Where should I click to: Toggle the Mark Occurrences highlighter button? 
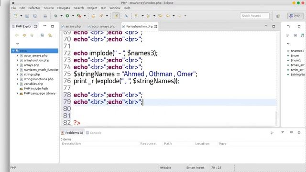[x=116, y=16]
